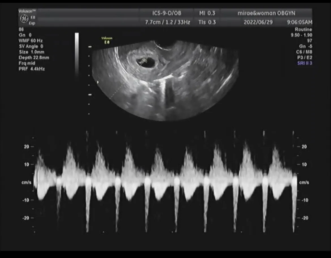Click the Doppler sample gate inside the sac

(x=145, y=61)
